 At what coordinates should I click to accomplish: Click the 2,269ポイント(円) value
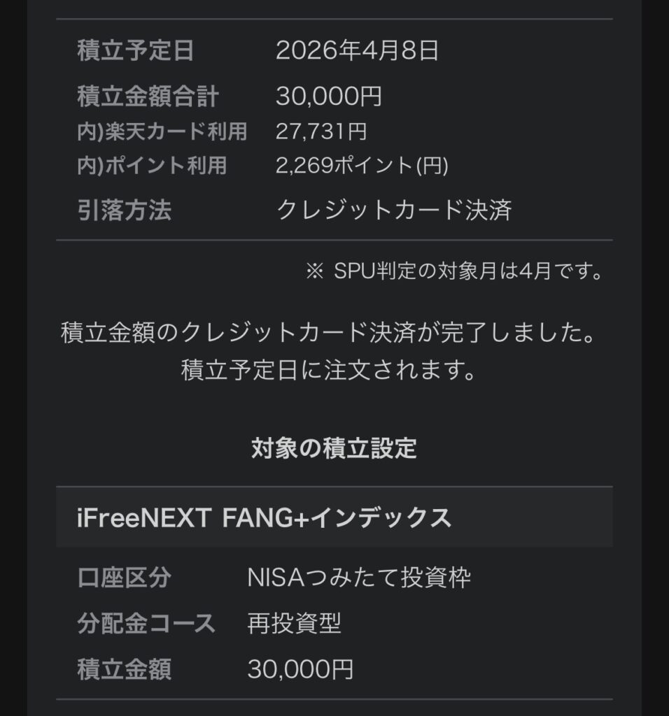pyautogui.click(x=362, y=166)
